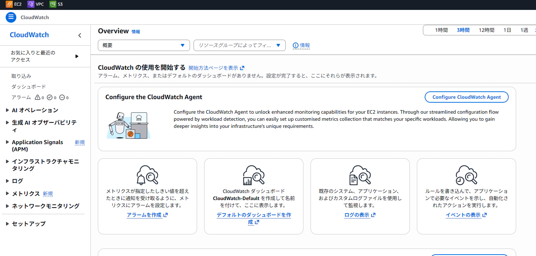Open ダッシュボード in the sidebar
The height and width of the screenshot is (256, 536).
(x=29, y=87)
